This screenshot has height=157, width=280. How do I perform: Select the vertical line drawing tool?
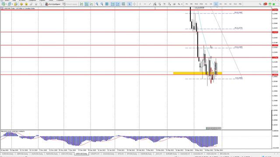pyautogui.click(x=140, y=4)
